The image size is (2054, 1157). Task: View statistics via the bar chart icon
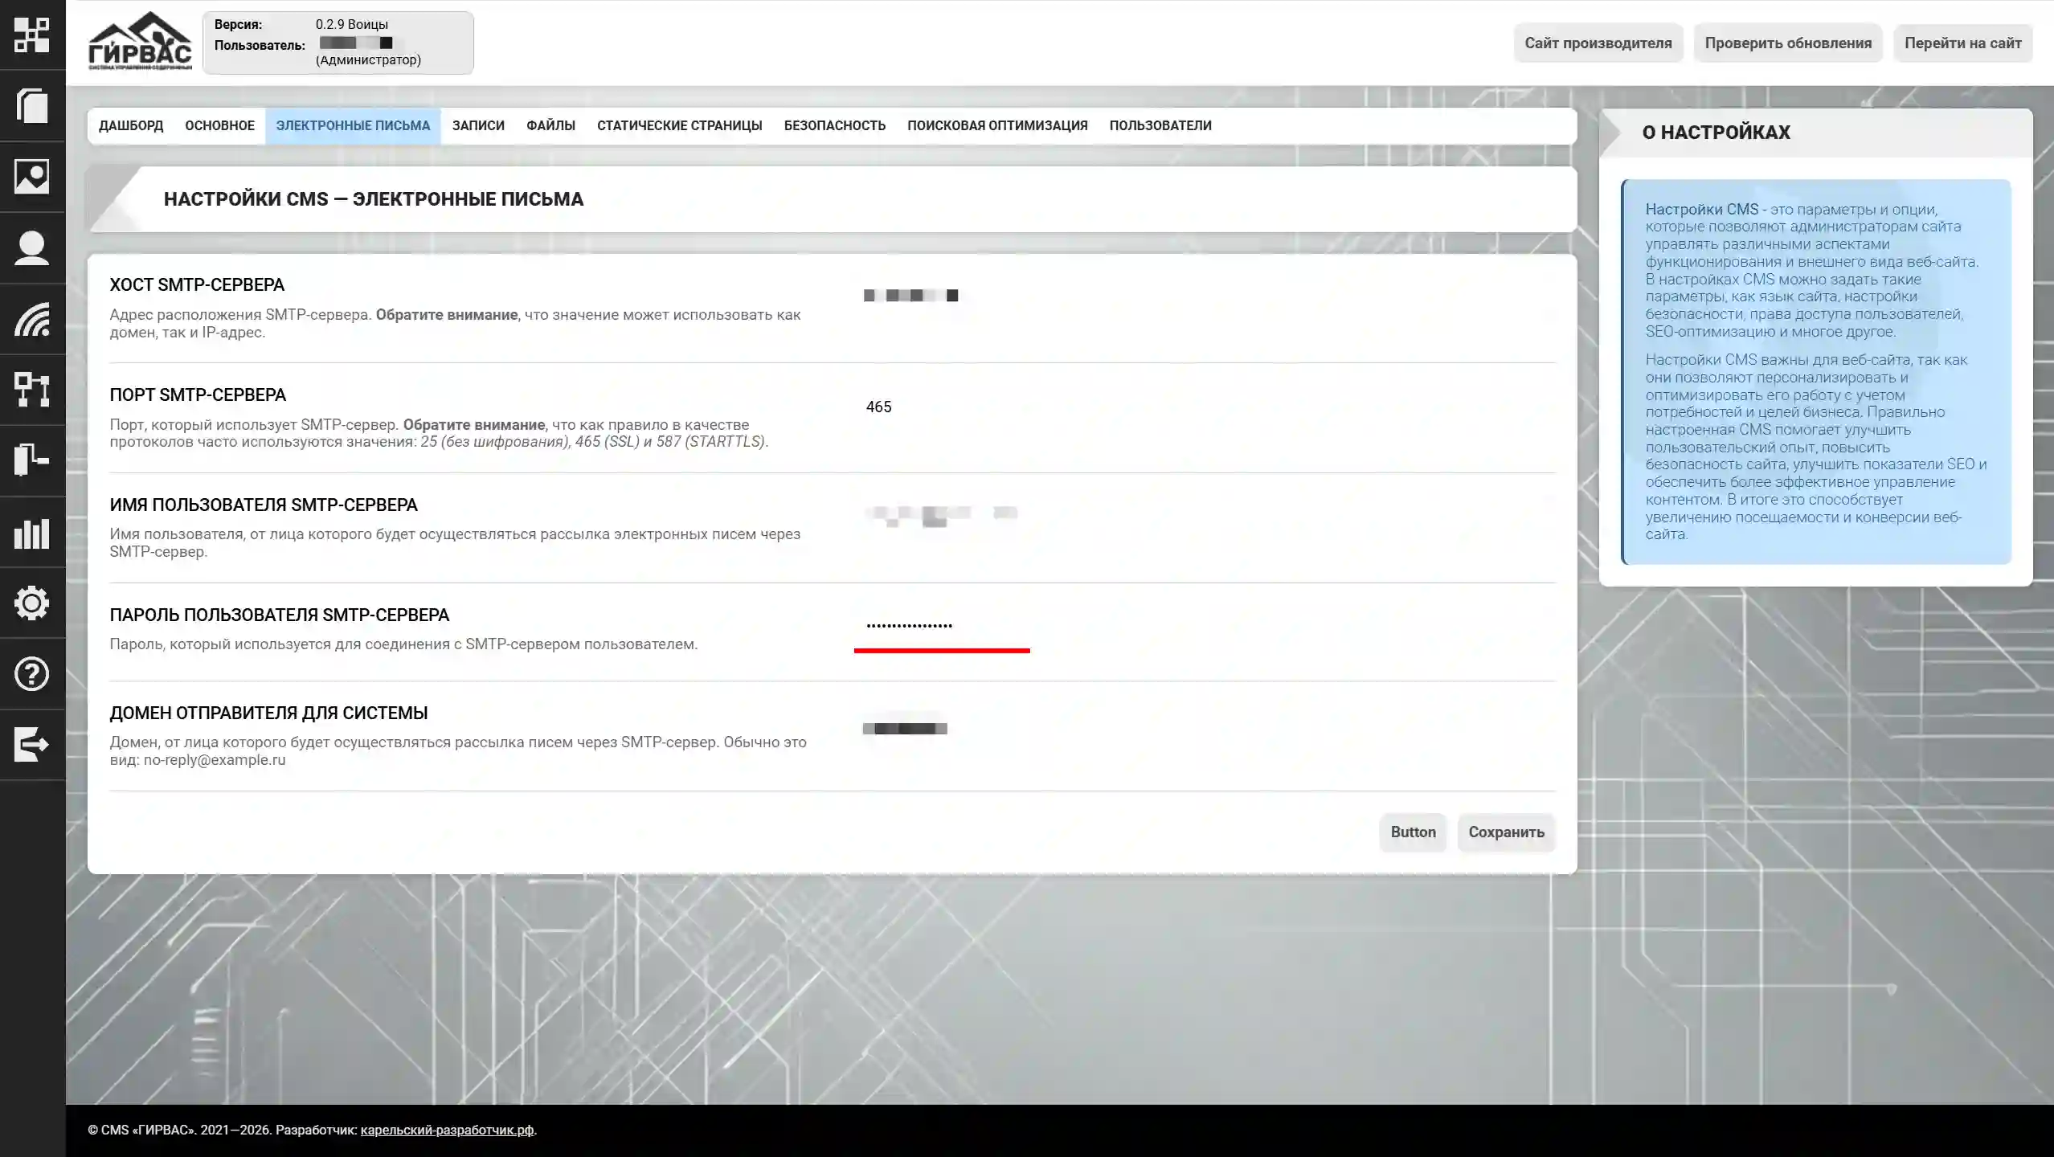pos(32,533)
